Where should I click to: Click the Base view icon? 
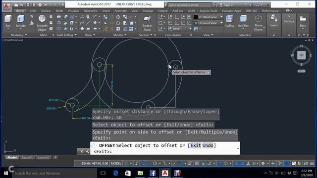coord(303,19)
